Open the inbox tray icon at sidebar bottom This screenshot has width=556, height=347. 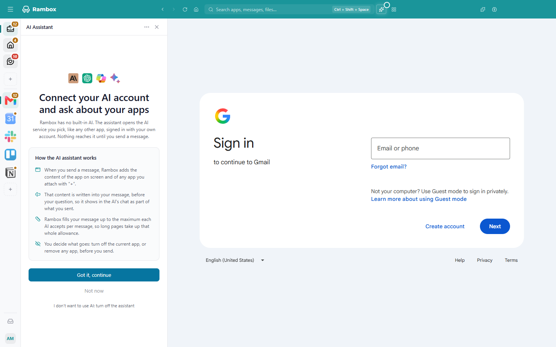[10, 321]
